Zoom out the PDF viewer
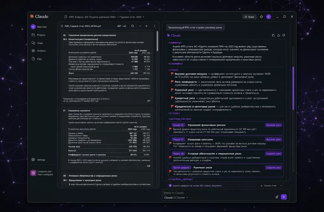324x212 pixels. (x=140, y=26)
